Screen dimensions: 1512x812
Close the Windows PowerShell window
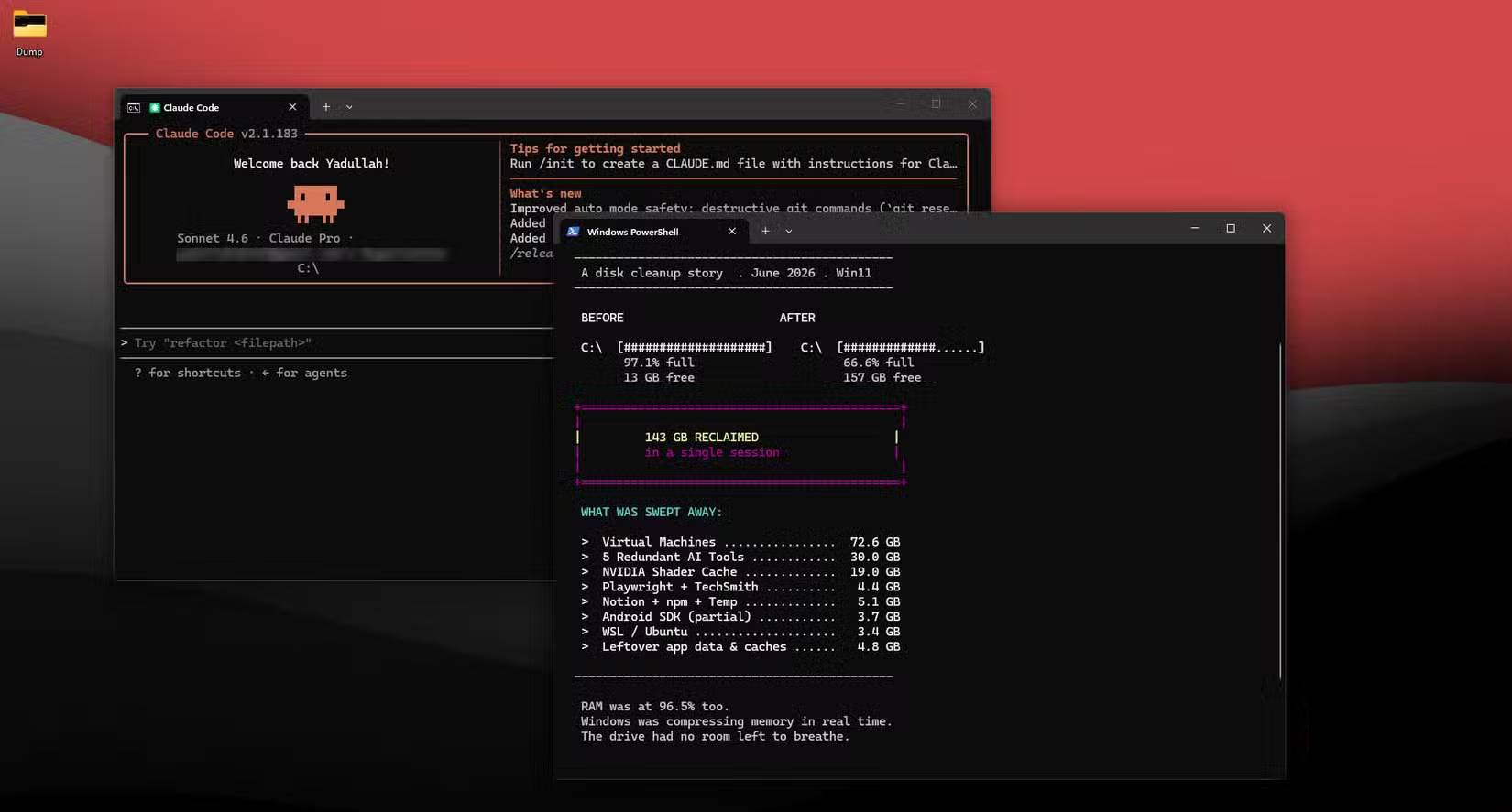[1266, 228]
